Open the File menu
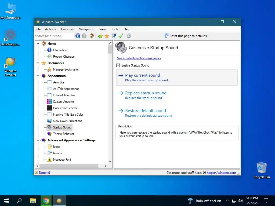This screenshot has width=275, height=206. pos(38,29)
